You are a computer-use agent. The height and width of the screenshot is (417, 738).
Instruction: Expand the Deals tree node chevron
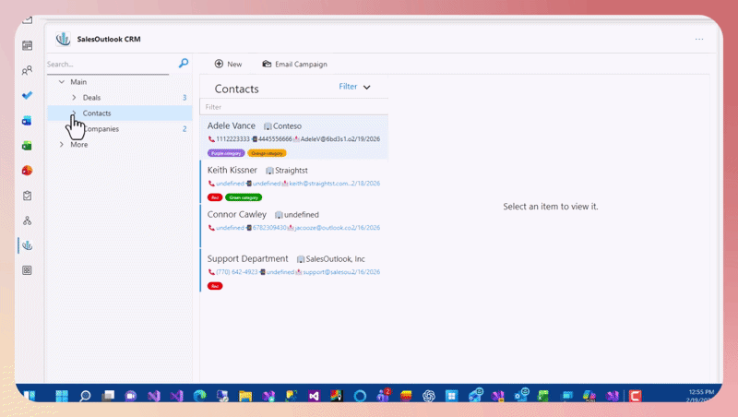(74, 98)
